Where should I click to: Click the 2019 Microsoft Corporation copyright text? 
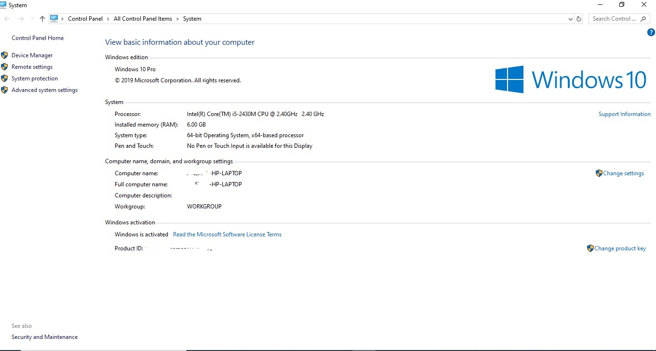(x=178, y=80)
